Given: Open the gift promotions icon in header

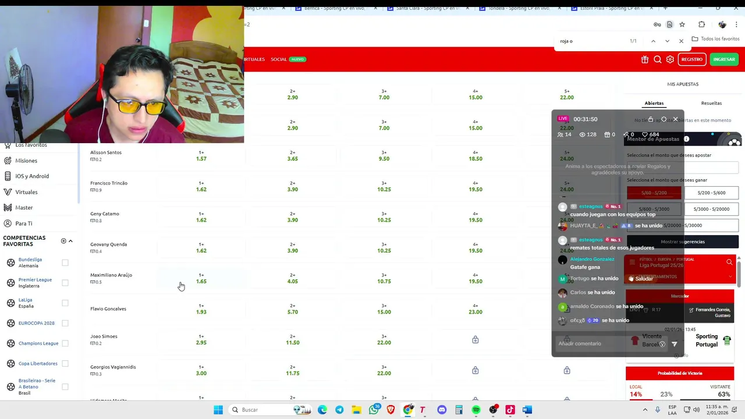Looking at the screenshot, I should 645,59.
